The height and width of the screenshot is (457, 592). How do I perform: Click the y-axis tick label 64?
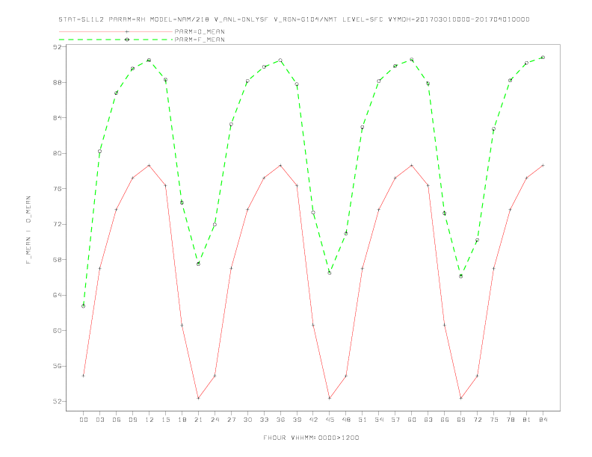click(58, 295)
